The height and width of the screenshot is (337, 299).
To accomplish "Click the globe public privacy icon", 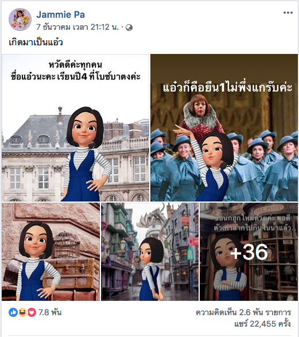I will click(129, 28).
